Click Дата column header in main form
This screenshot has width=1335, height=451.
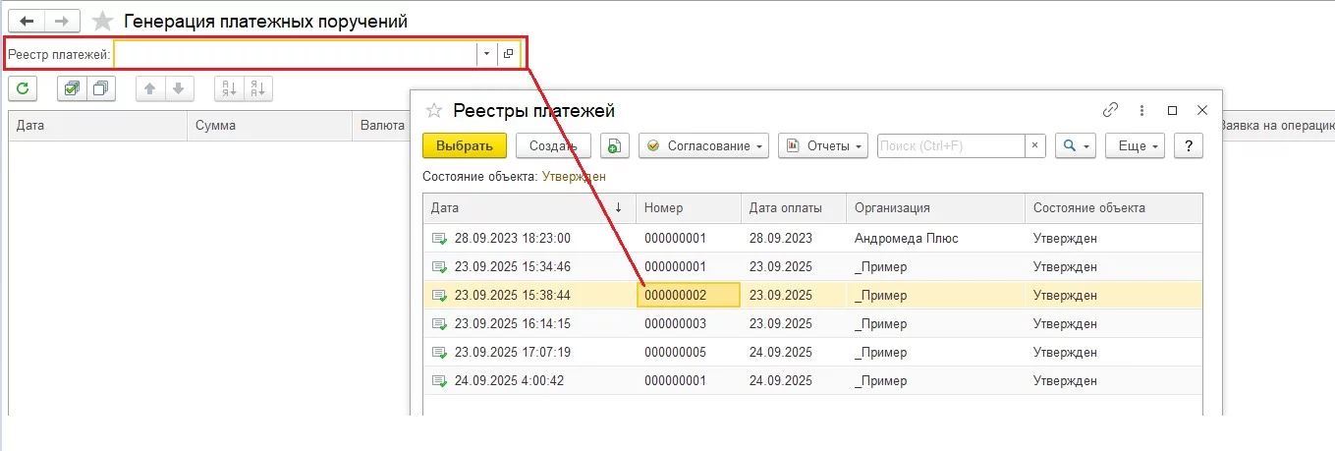[x=97, y=126]
